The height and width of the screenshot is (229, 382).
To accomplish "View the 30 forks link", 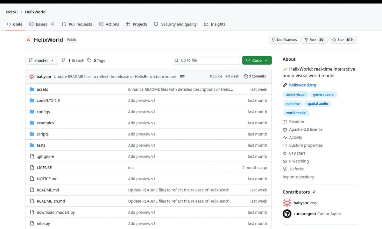I will click(x=293, y=169).
